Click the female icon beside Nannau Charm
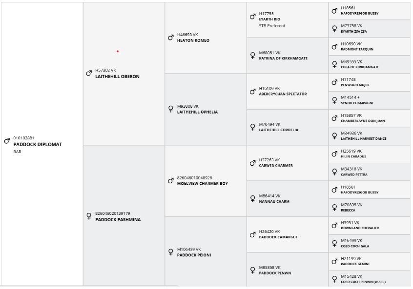 point(252,199)
